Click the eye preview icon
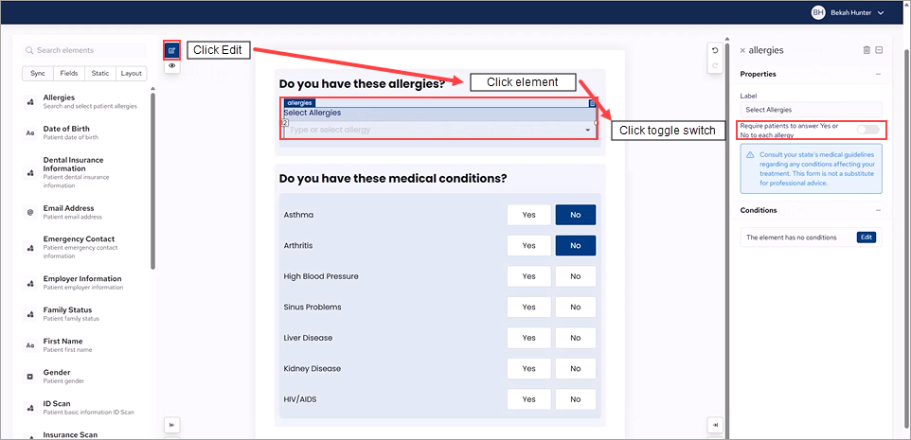Image resolution: width=911 pixels, height=440 pixels. pos(171,66)
